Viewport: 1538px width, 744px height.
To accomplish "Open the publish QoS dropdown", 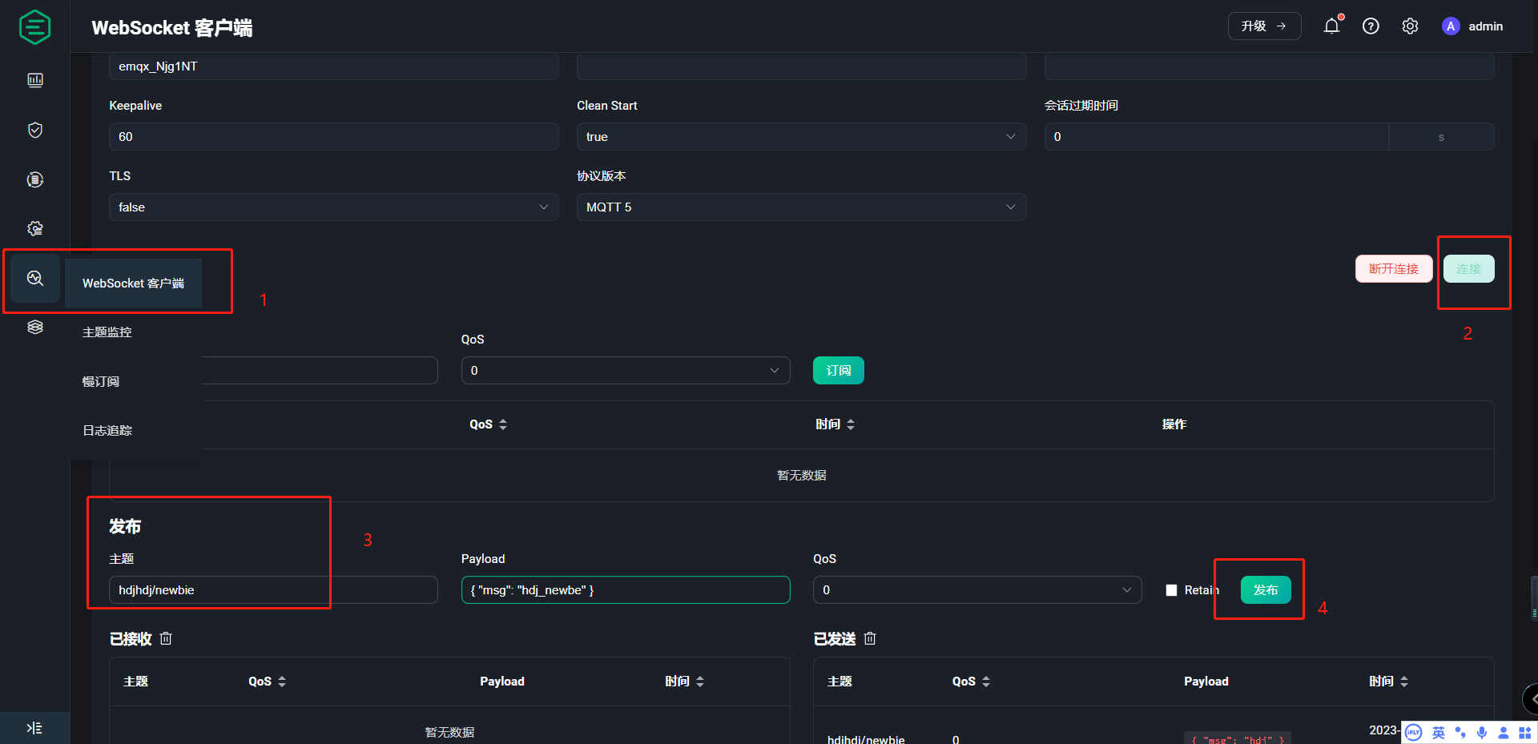I will (x=977, y=590).
